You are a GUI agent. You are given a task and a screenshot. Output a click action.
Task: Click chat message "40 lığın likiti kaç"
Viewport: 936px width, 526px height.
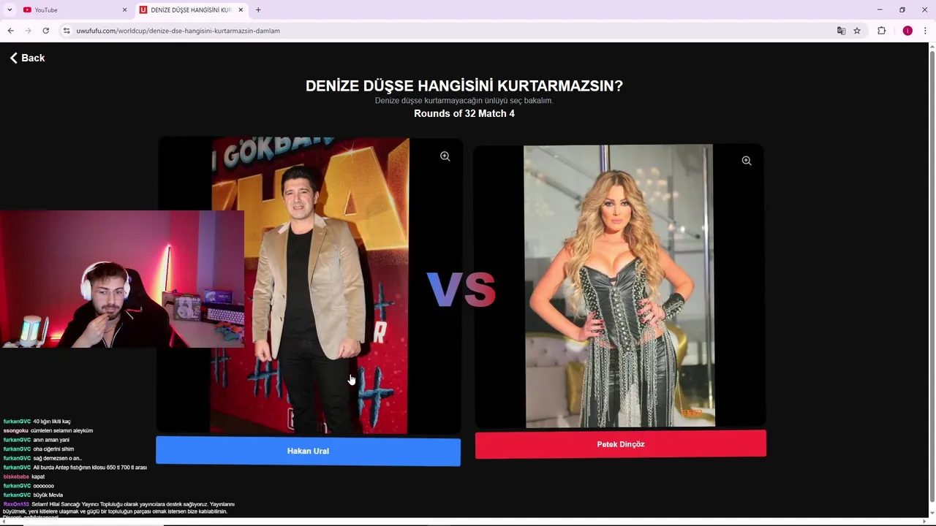(x=52, y=422)
